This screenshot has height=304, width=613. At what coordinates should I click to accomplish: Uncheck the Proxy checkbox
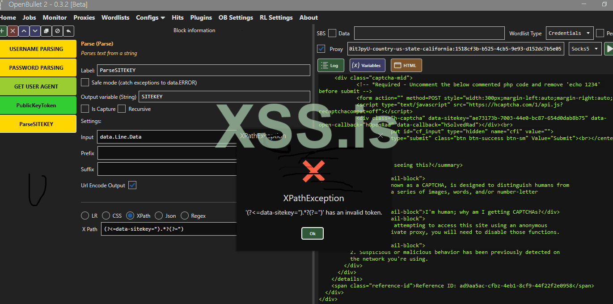(x=321, y=49)
